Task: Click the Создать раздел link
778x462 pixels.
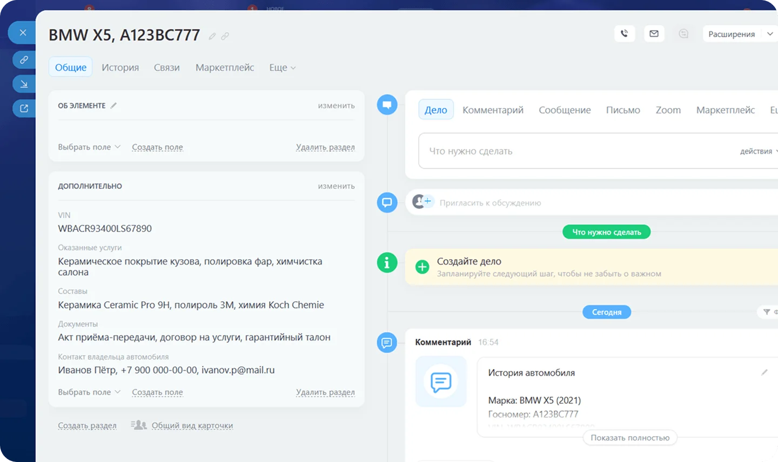Action: 87,425
